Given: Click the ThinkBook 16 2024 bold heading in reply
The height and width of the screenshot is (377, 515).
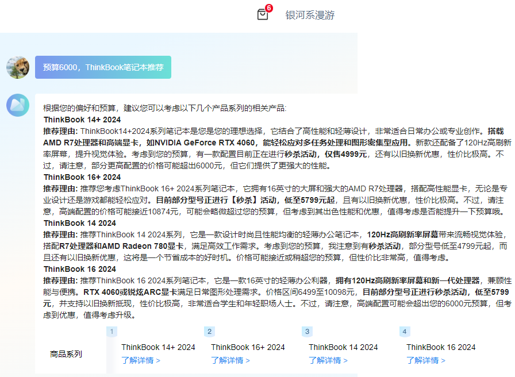Looking at the screenshot, I should pyautogui.click(x=80, y=269).
